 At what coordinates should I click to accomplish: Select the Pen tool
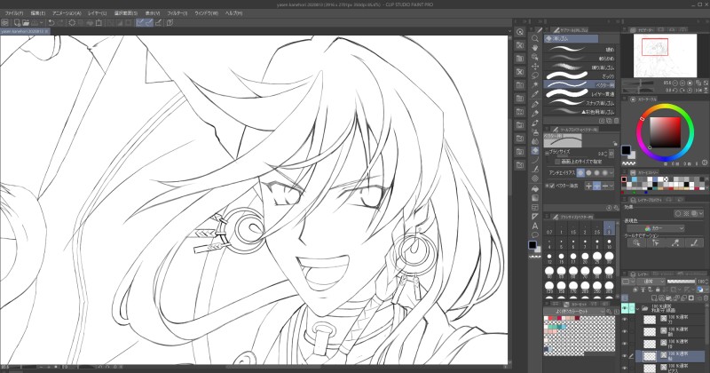(535, 104)
